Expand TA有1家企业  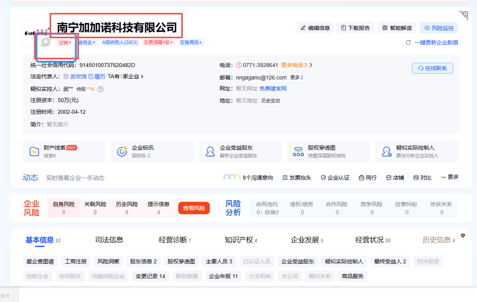pyautogui.click(x=126, y=77)
